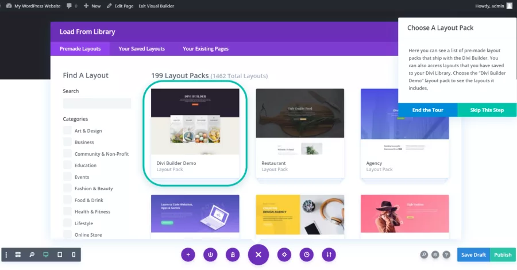This screenshot has width=517, height=270.
Task: Check the Education category
Action: [67, 165]
